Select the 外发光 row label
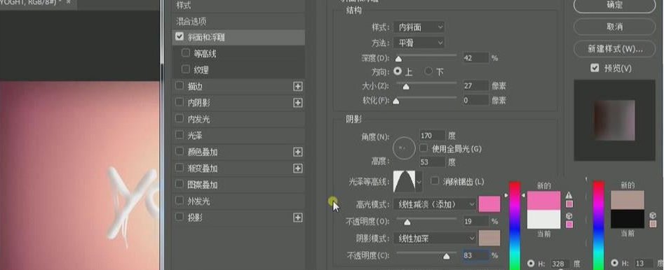Viewport: 664px width, 270px height. pyautogui.click(x=198, y=201)
